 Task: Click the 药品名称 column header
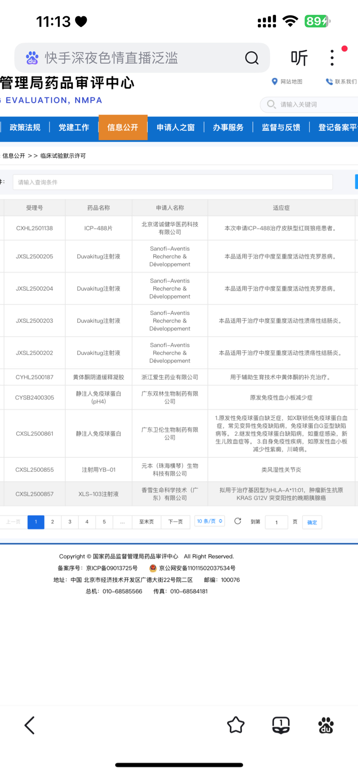click(x=99, y=208)
